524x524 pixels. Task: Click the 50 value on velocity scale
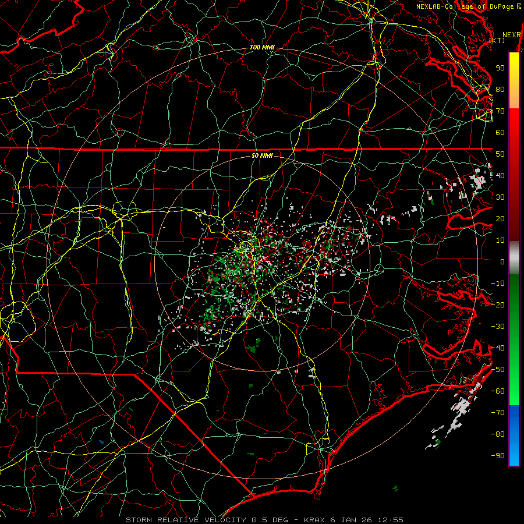500,154
